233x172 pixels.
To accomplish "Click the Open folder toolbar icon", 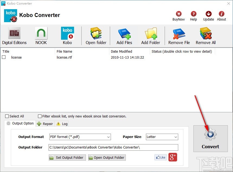I will point(96,33).
